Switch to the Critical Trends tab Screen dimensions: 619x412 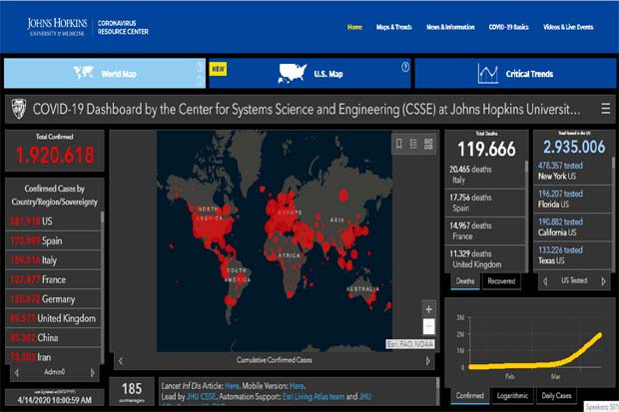tap(515, 74)
